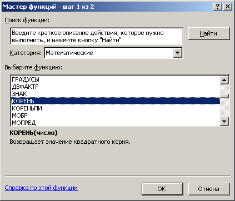Open the Категория dropdown arrow

coord(177,53)
